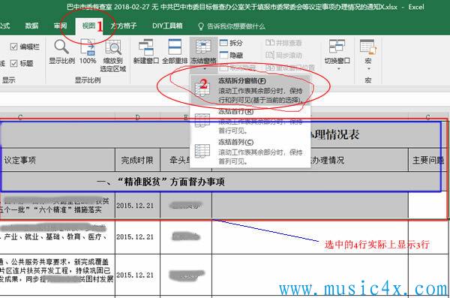
Task: Expand the 宏 dropdown arrow
Action: pyautogui.click(x=369, y=68)
